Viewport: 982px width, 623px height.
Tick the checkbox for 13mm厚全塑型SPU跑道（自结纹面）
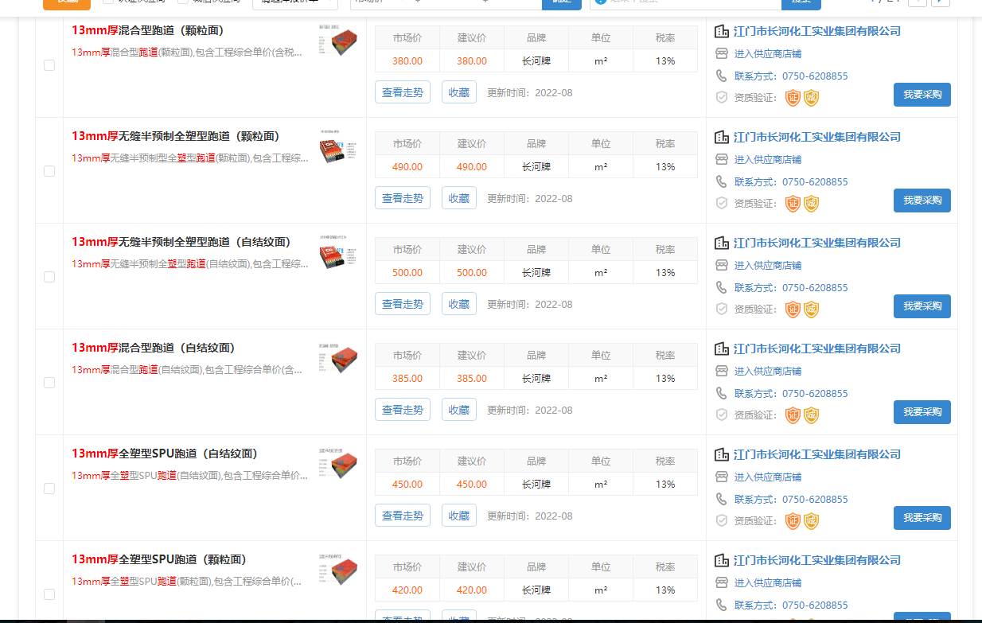coord(49,489)
